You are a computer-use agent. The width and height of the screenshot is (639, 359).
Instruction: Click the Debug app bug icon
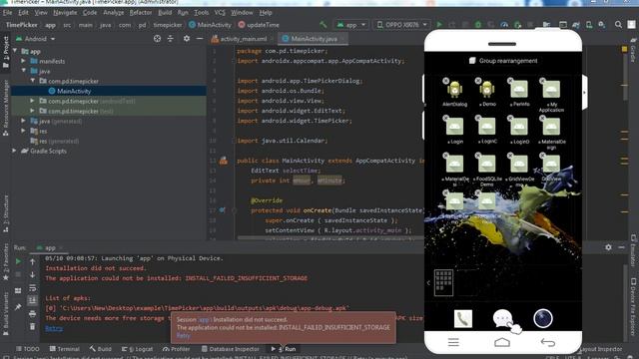tap(477, 25)
